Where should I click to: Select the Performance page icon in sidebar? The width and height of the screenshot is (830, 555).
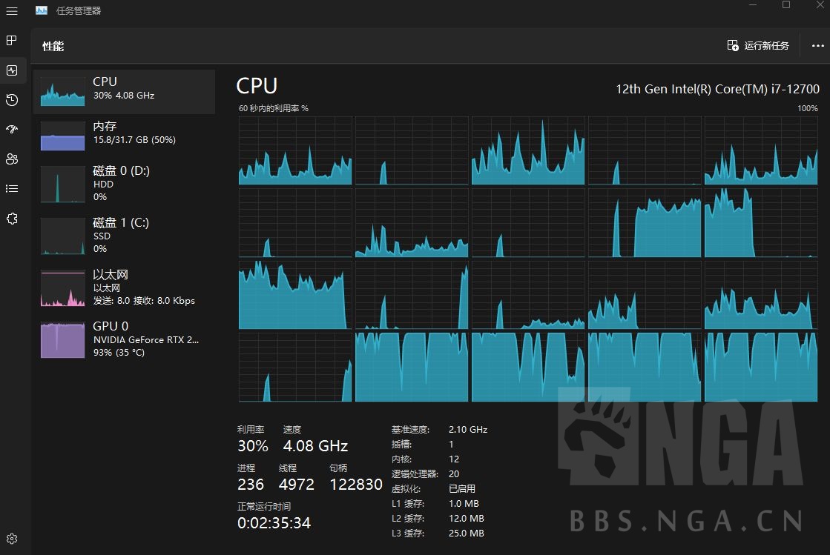(12, 70)
